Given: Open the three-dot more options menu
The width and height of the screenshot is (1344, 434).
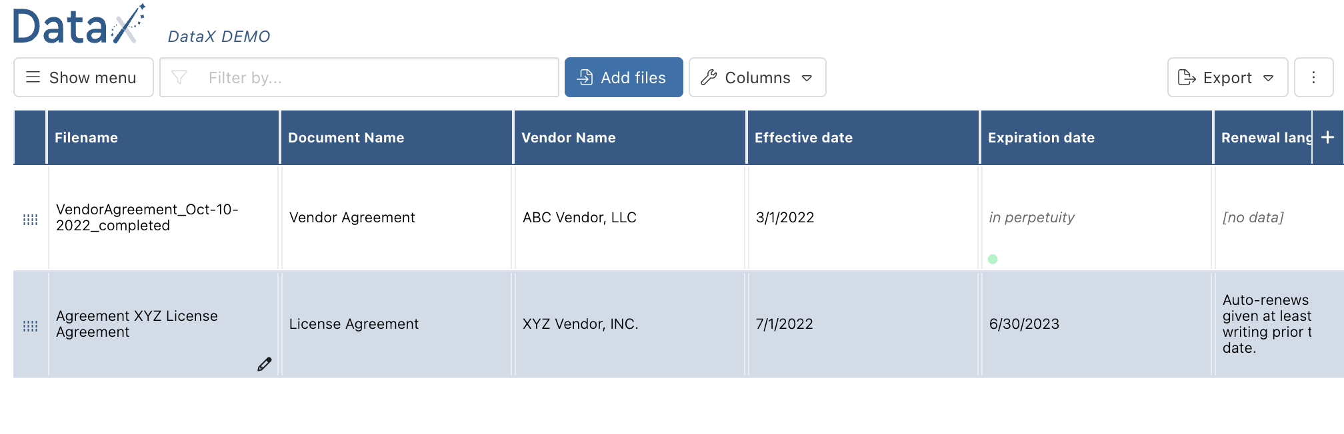Looking at the screenshot, I should [x=1313, y=77].
